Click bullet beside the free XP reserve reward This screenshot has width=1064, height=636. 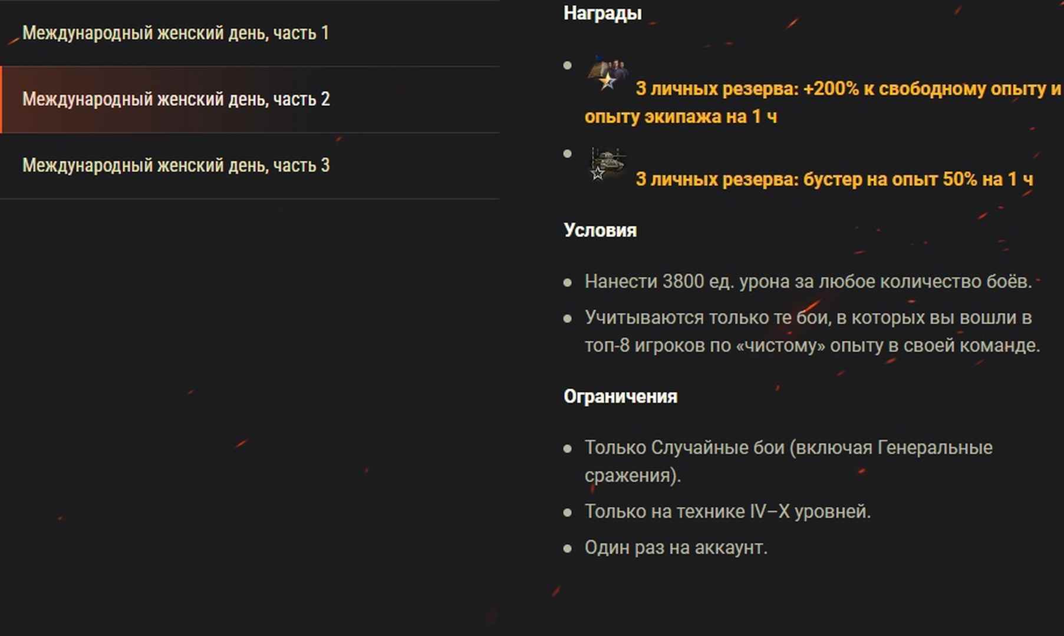pos(568,65)
